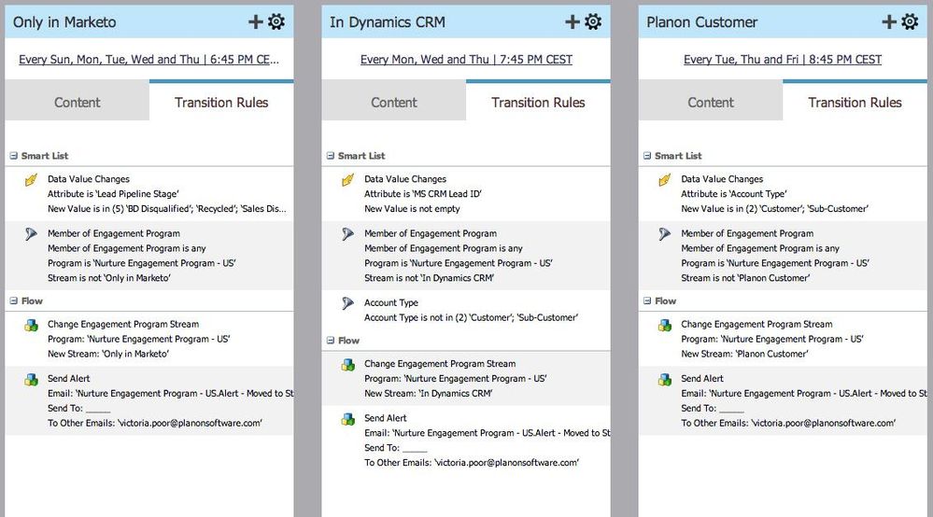
Task: Click Change Engagement Program Stream flow icon in Only in Marketo
Action: pos(31,325)
